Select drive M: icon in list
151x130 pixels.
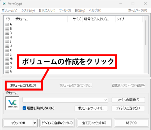(7, 59)
